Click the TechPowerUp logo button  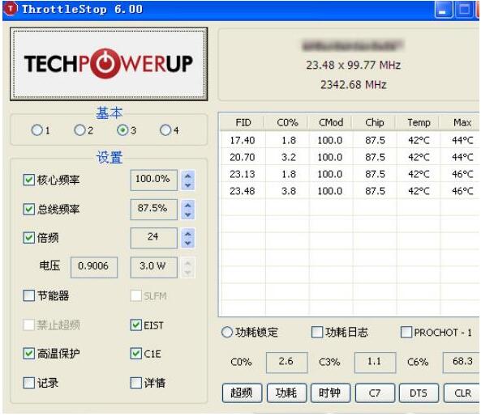(x=109, y=64)
